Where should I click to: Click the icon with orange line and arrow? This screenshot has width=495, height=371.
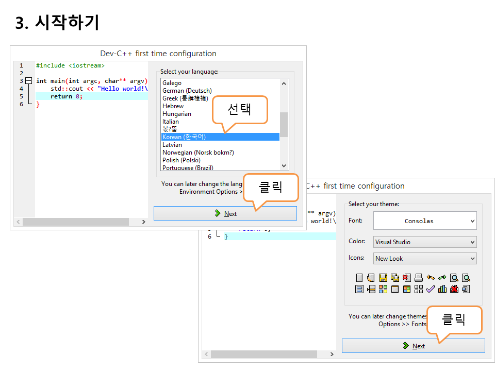371,289
